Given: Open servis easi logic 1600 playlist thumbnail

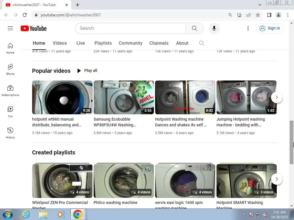Looking at the screenshot, I should pyautogui.click(x=185, y=180).
